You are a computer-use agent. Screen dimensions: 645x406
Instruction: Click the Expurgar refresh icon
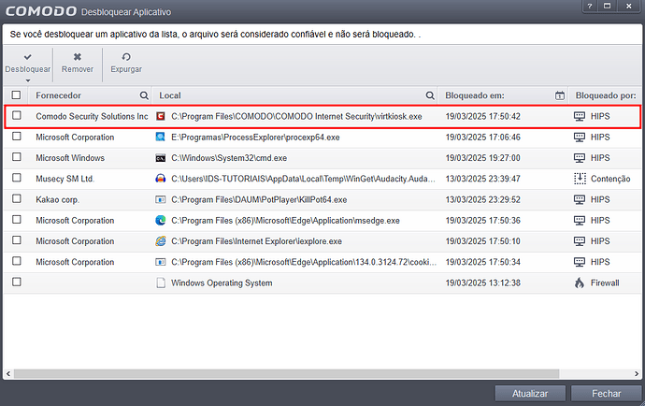(x=126, y=57)
